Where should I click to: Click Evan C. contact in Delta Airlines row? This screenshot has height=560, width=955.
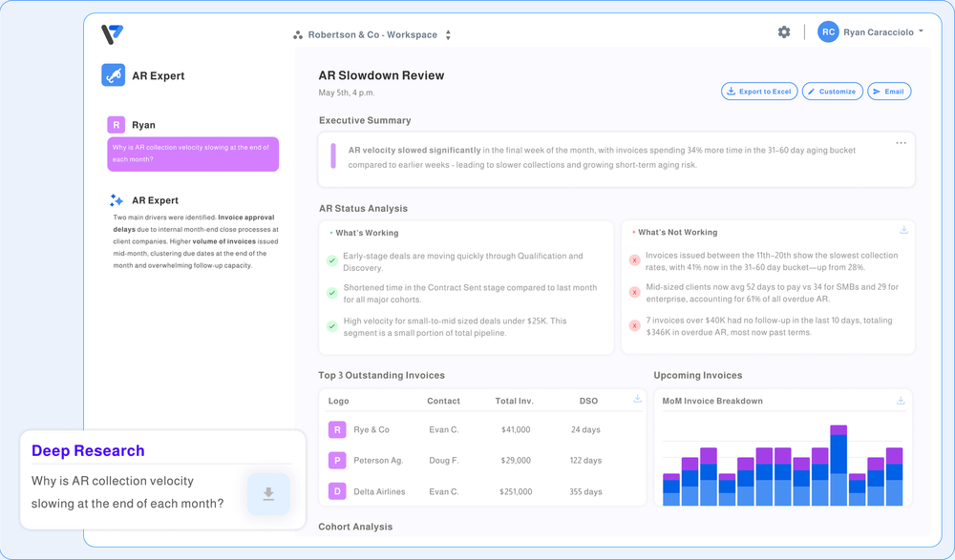[444, 491]
